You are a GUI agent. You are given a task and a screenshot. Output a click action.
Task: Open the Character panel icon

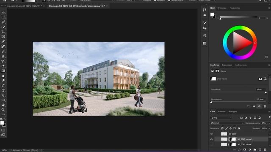(205, 35)
